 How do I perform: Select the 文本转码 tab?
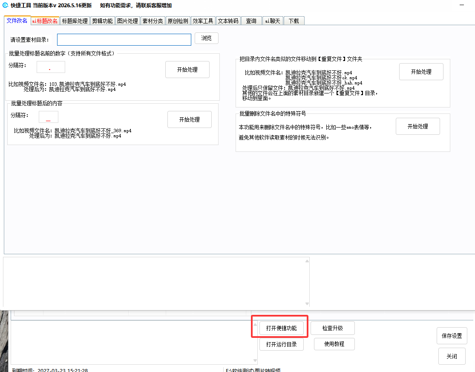(x=228, y=21)
